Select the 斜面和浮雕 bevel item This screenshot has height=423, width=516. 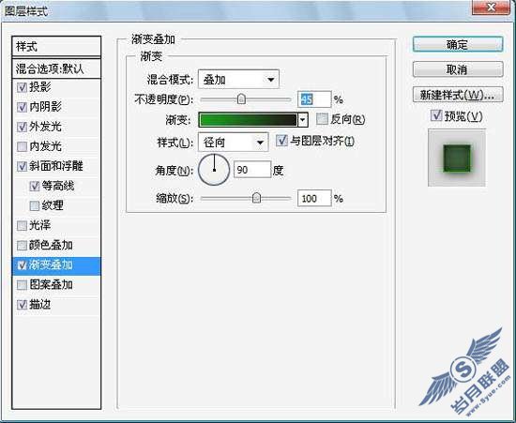[x=56, y=166]
